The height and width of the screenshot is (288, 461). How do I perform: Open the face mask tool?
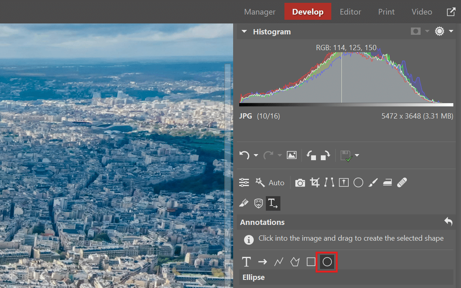259,203
